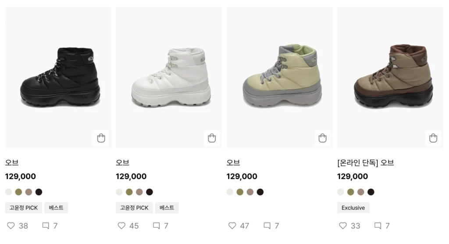Viewport: 449px width, 244px height.
Task: Open comments on the black boot product
Action: click(x=46, y=226)
